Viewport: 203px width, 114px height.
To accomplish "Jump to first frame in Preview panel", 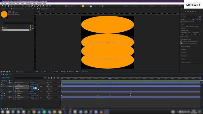I will pyautogui.click(x=185, y=12).
